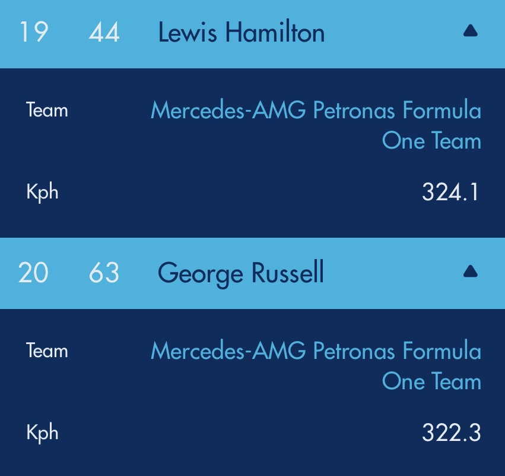Select the George Russell driver name
The height and width of the screenshot is (476, 505).
coord(241,273)
